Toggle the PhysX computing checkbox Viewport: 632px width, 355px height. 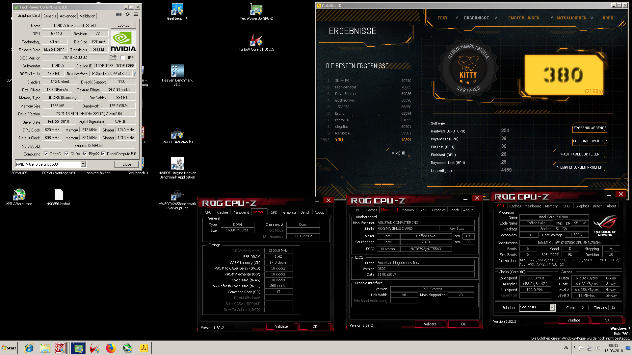pyautogui.click(x=85, y=154)
